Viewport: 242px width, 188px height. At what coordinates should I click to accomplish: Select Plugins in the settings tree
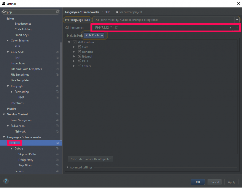(12, 109)
